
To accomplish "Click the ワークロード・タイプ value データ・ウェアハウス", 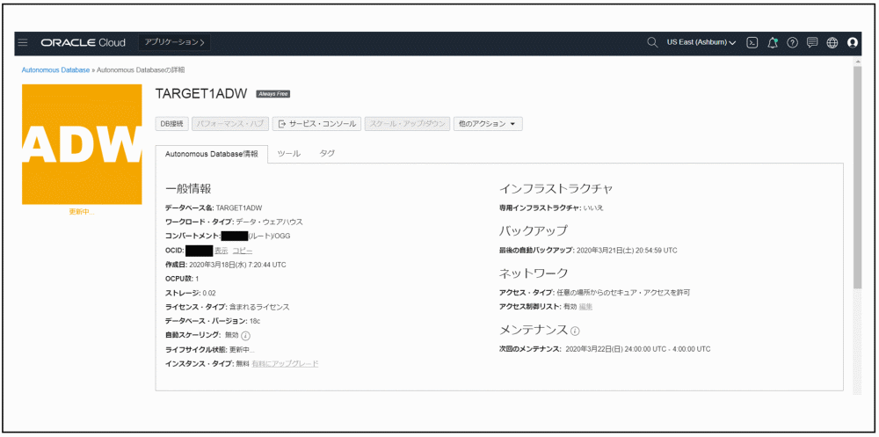I will tap(269, 222).
